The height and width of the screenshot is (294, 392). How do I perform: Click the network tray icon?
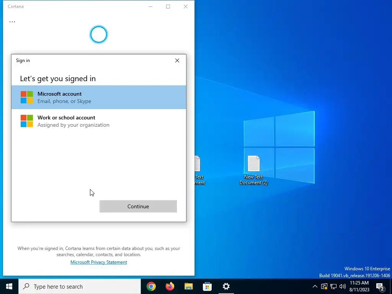[333, 286]
